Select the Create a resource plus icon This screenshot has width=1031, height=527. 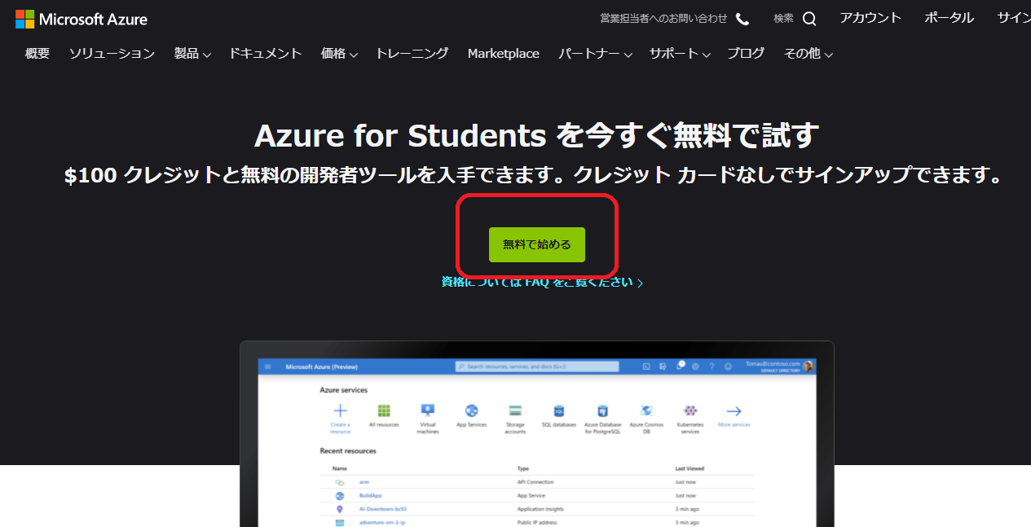tap(341, 411)
